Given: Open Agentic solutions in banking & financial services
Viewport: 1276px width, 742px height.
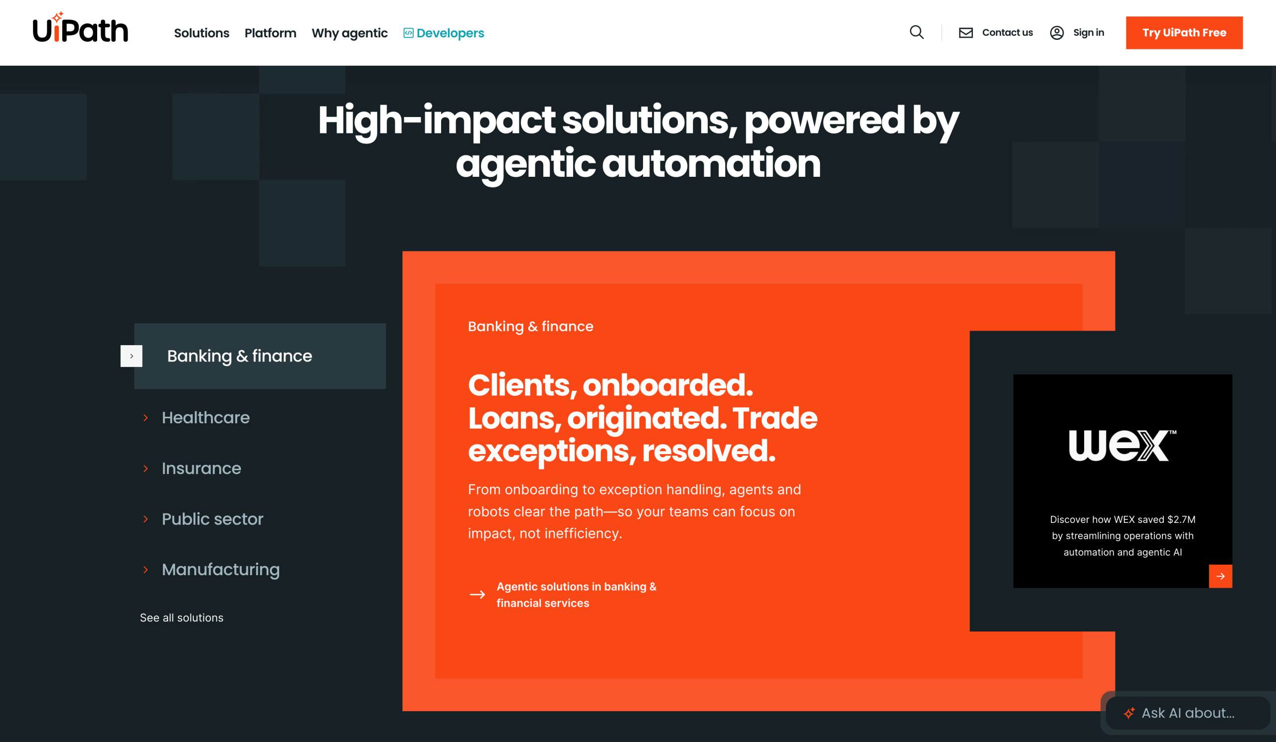Looking at the screenshot, I should (x=576, y=595).
